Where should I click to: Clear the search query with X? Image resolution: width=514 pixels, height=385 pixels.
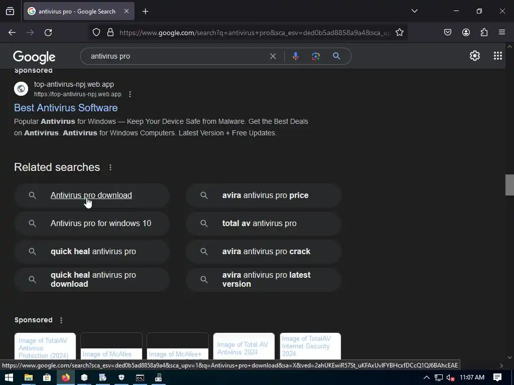(x=273, y=56)
